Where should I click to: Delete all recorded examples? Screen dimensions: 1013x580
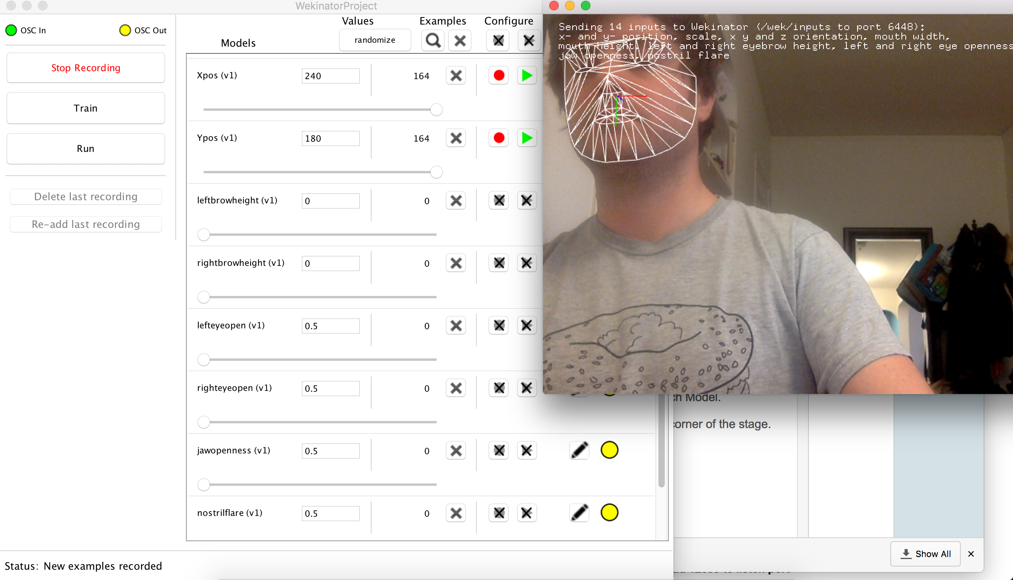(x=460, y=40)
